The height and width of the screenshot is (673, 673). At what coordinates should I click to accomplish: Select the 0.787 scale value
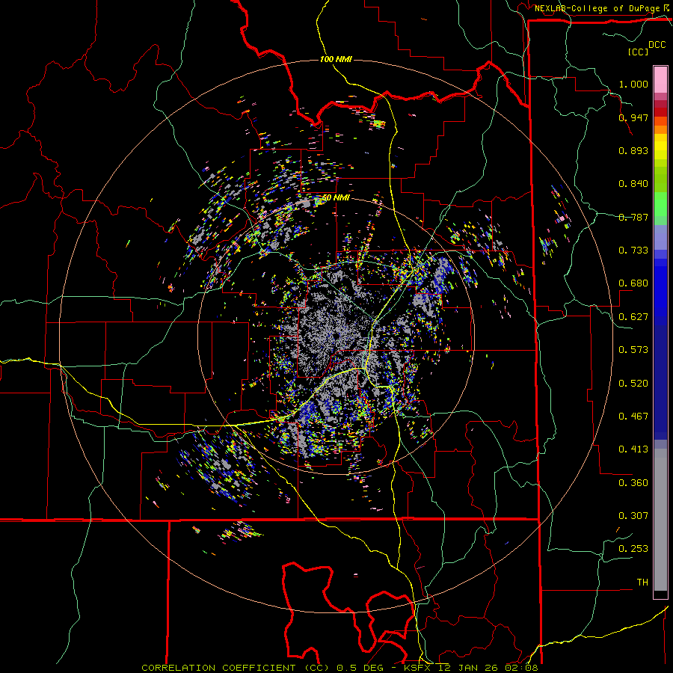(x=633, y=217)
